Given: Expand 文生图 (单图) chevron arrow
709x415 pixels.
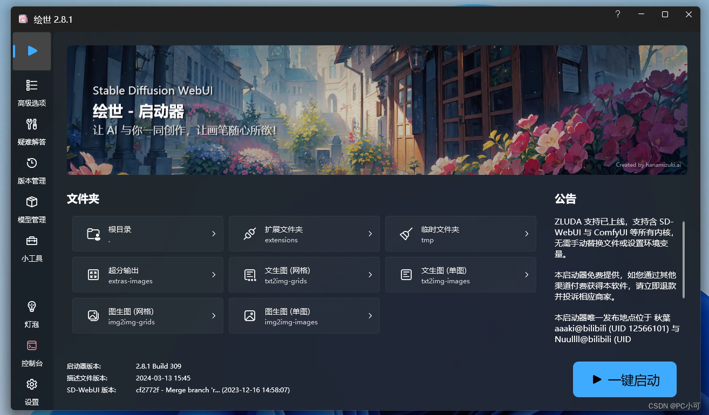Looking at the screenshot, I should tap(527, 275).
